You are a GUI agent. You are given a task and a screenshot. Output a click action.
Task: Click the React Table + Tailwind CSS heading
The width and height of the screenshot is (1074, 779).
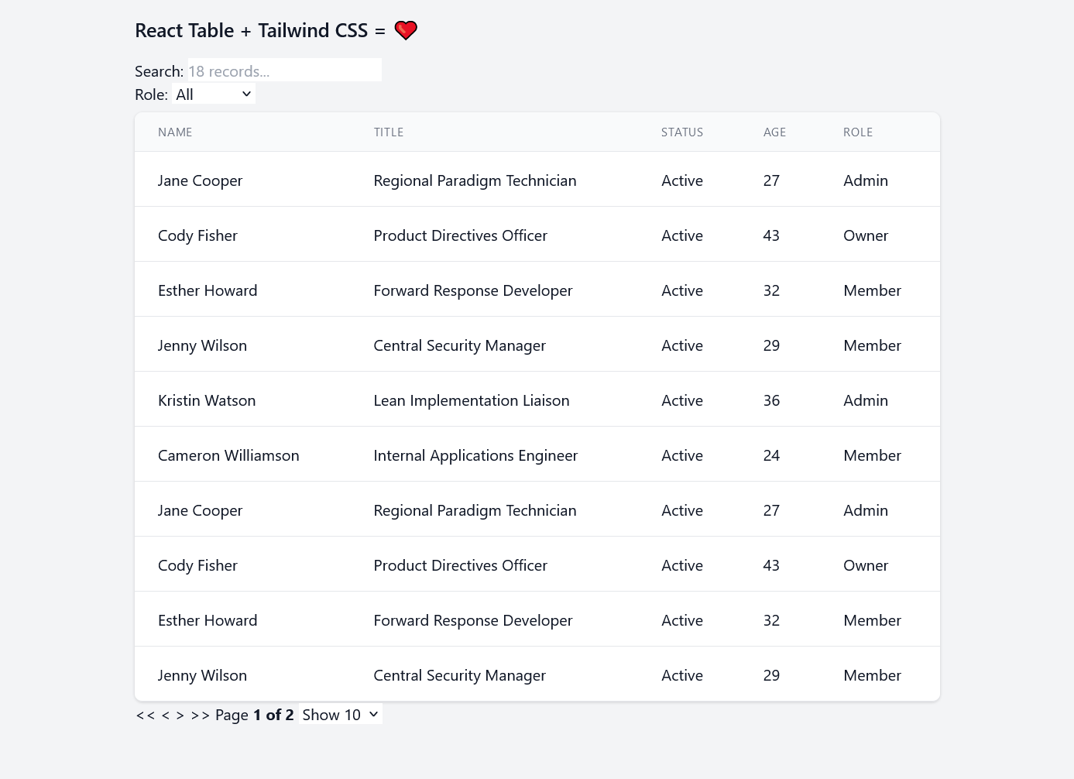pyautogui.click(x=256, y=29)
